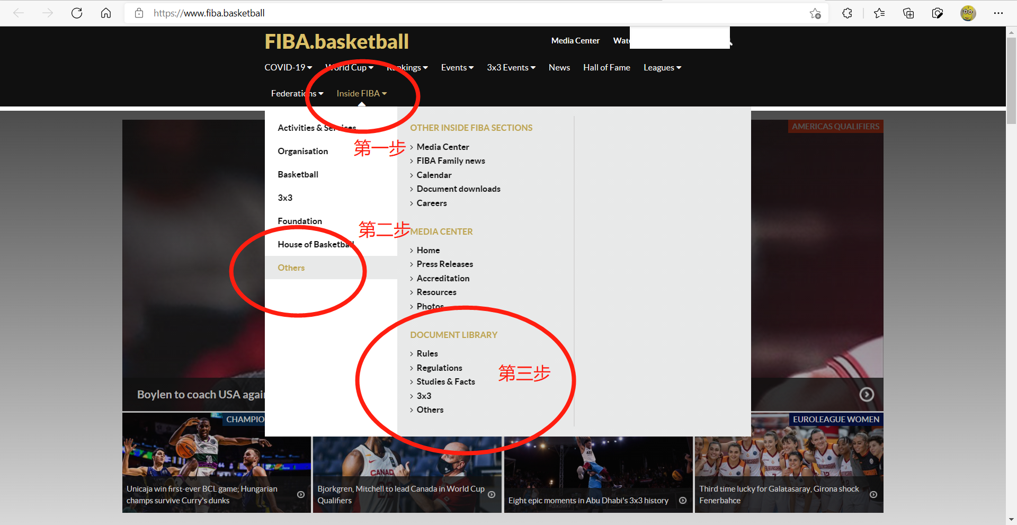The width and height of the screenshot is (1017, 525).
Task: Open Accreditation link
Action: [443, 278]
